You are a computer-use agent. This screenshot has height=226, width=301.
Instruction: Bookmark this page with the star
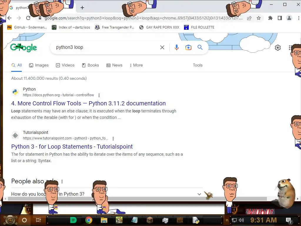[x=259, y=18]
